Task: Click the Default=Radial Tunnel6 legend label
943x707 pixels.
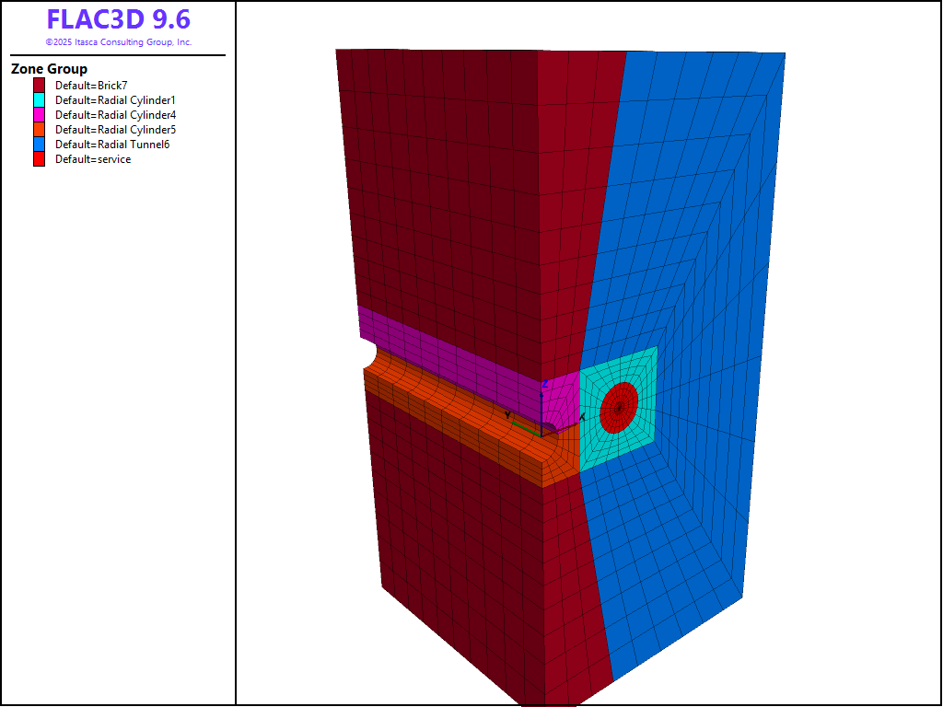Action: [x=112, y=145]
